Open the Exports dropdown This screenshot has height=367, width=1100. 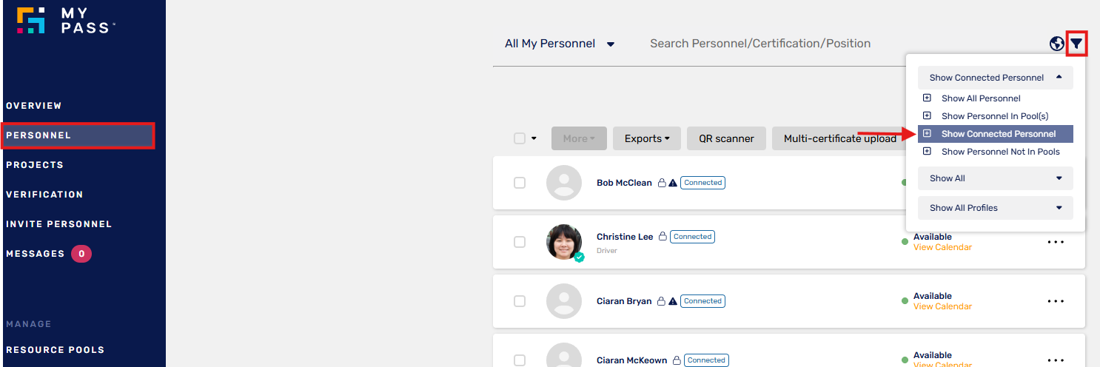647,138
